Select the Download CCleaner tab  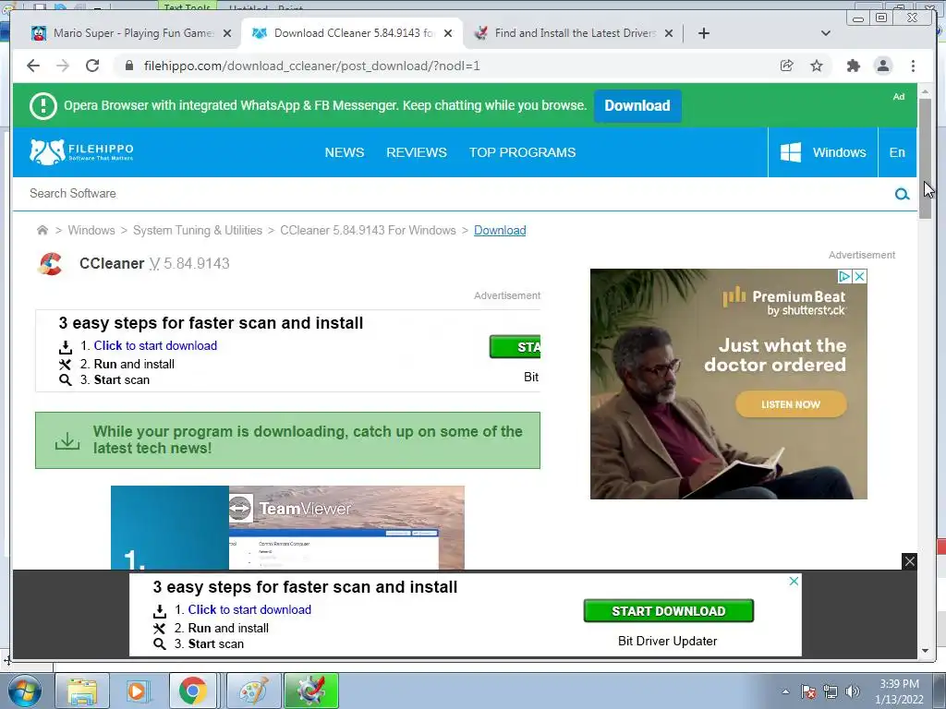353,33
